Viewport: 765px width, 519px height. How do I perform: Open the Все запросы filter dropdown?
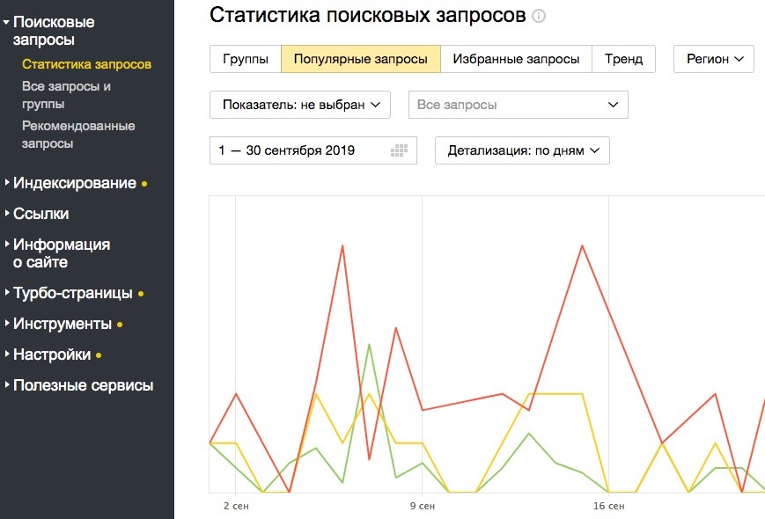point(518,105)
